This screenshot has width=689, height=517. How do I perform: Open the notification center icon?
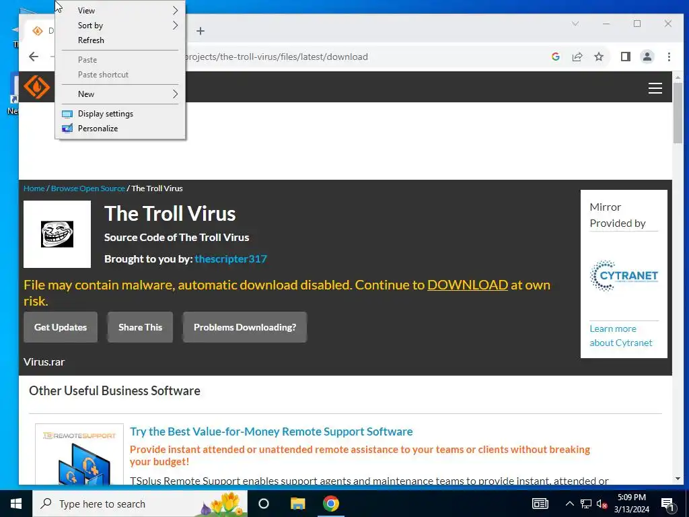[x=668, y=504]
